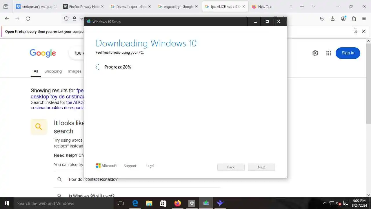Open Firefox from the taskbar
The image size is (371, 209).
click(x=177, y=203)
